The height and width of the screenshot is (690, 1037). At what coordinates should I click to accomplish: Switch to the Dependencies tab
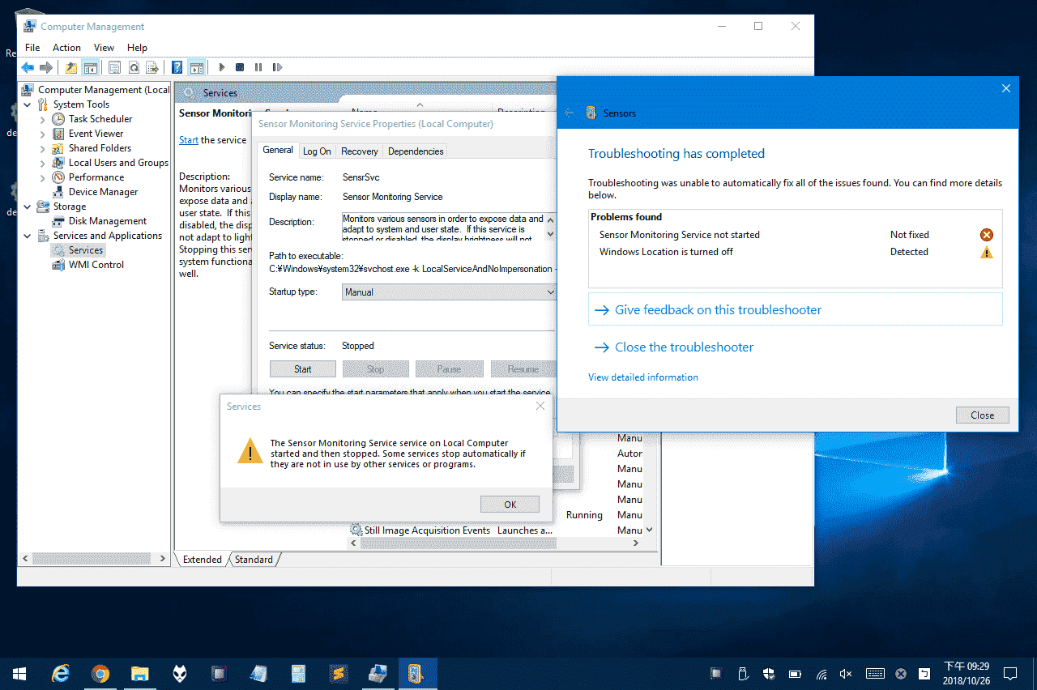pyautogui.click(x=416, y=151)
